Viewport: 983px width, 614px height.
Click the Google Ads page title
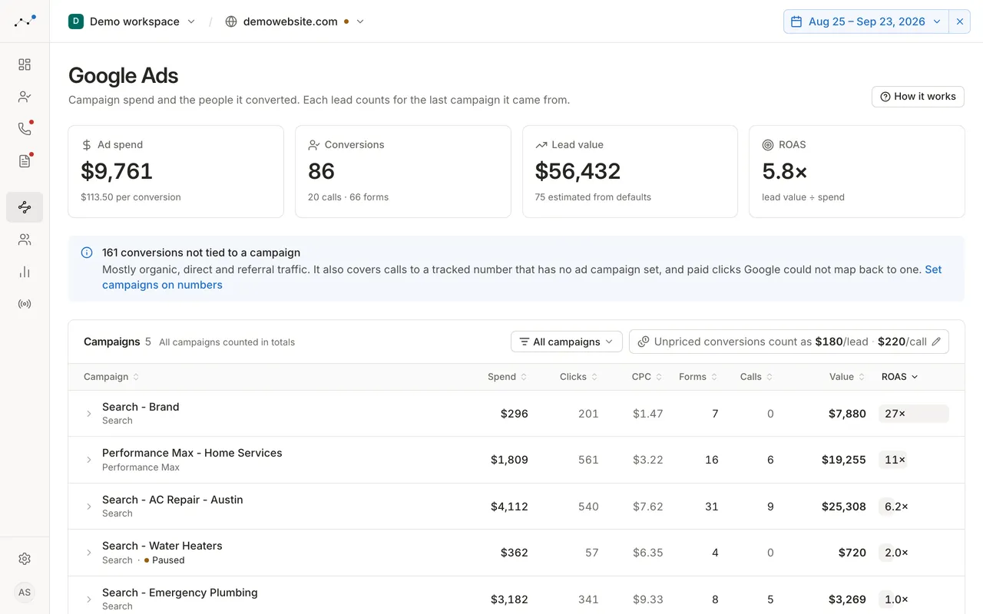(123, 75)
